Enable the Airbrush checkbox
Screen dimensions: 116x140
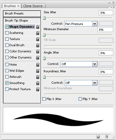coord(7,77)
